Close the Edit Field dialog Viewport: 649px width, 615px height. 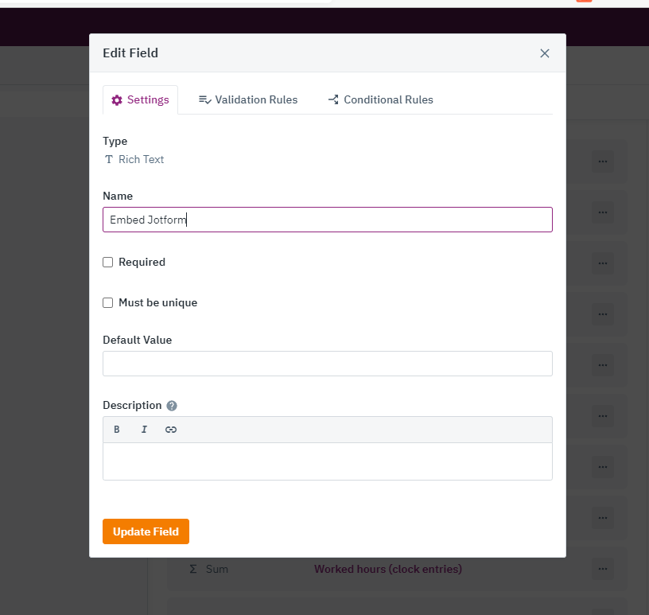pyautogui.click(x=545, y=53)
